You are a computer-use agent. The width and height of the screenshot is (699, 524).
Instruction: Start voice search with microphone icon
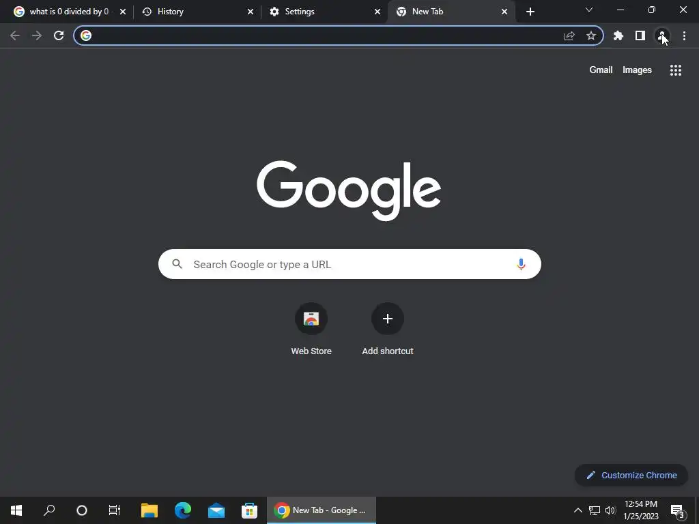point(521,264)
